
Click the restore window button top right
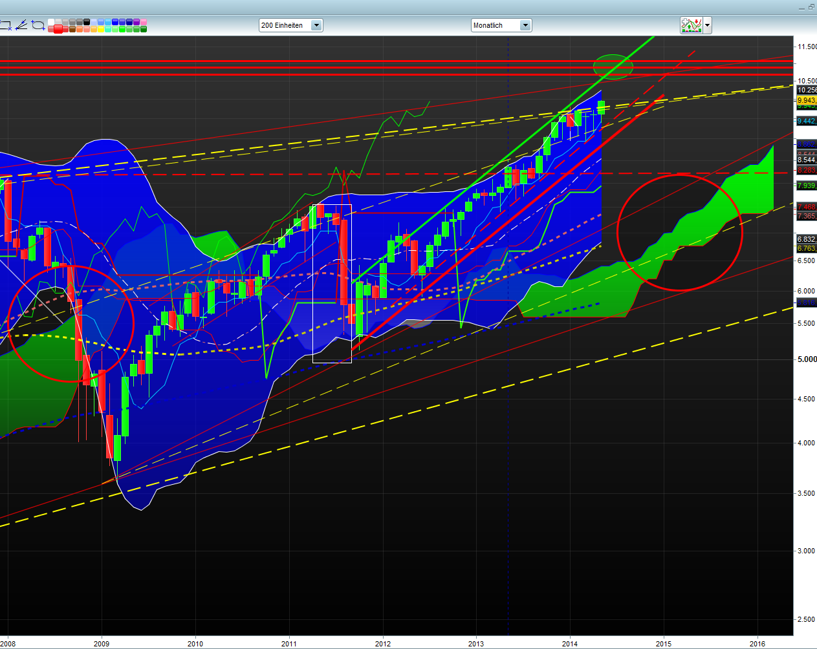(x=811, y=6)
